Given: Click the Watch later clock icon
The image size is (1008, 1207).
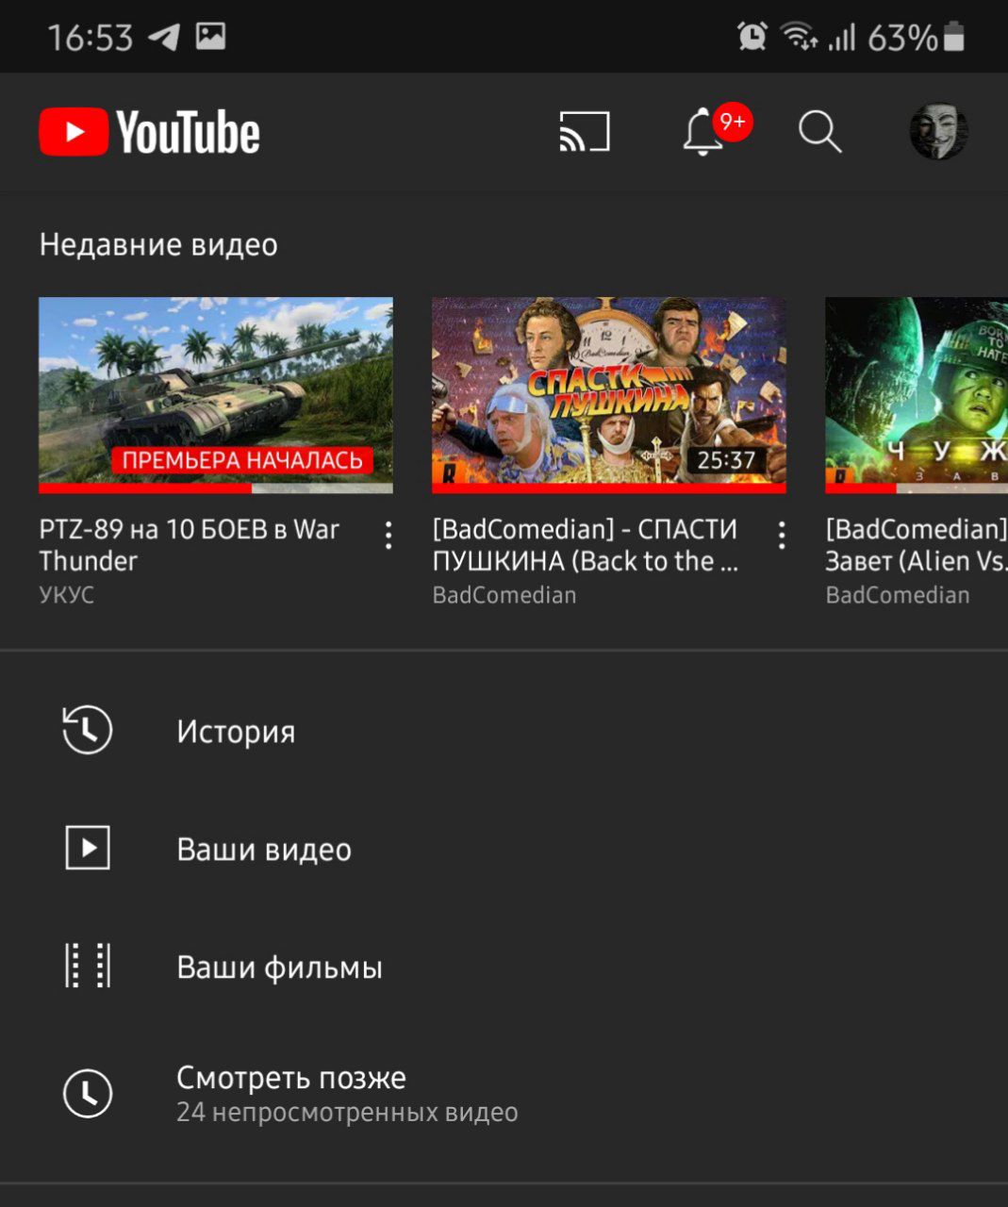Looking at the screenshot, I should [88, 1094].
